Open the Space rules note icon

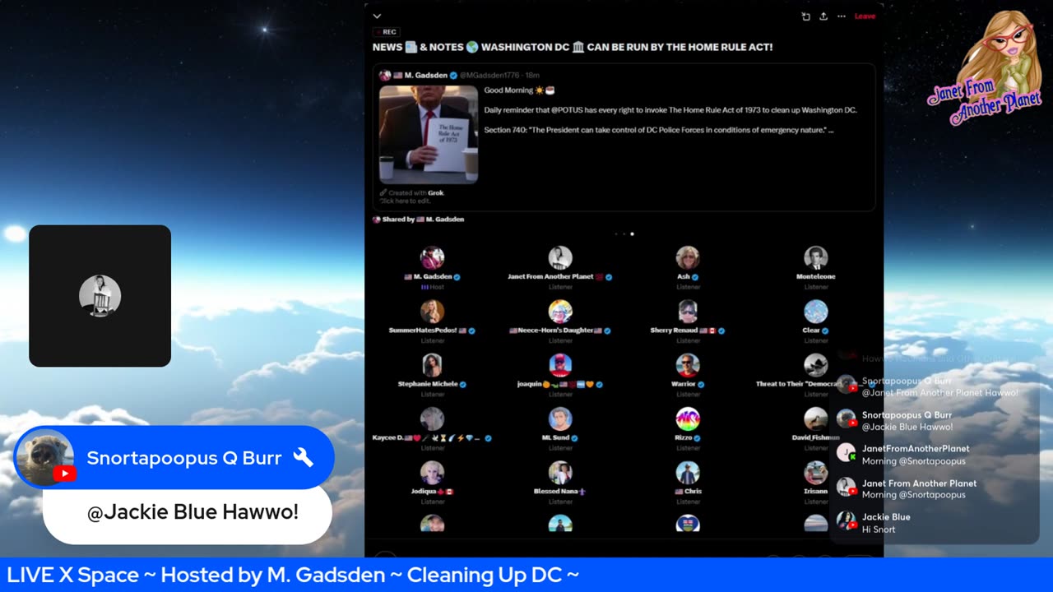point(806,16)
